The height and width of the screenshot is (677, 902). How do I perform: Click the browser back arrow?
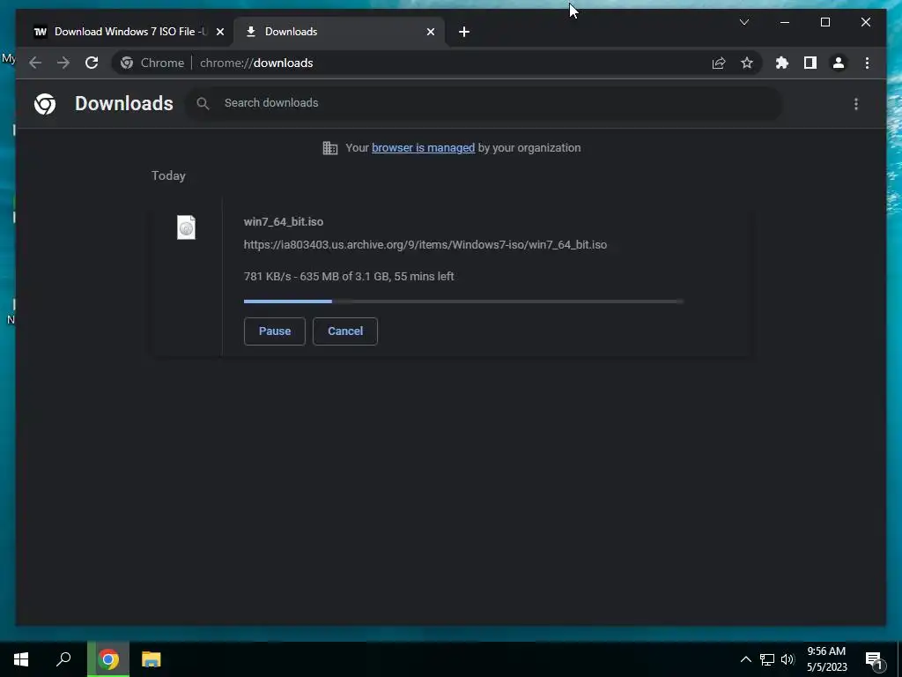click(35, 63)
